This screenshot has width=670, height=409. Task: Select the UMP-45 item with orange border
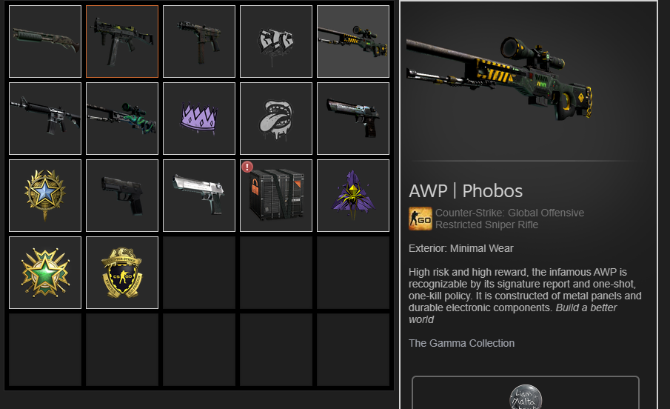tap(121, 41)
